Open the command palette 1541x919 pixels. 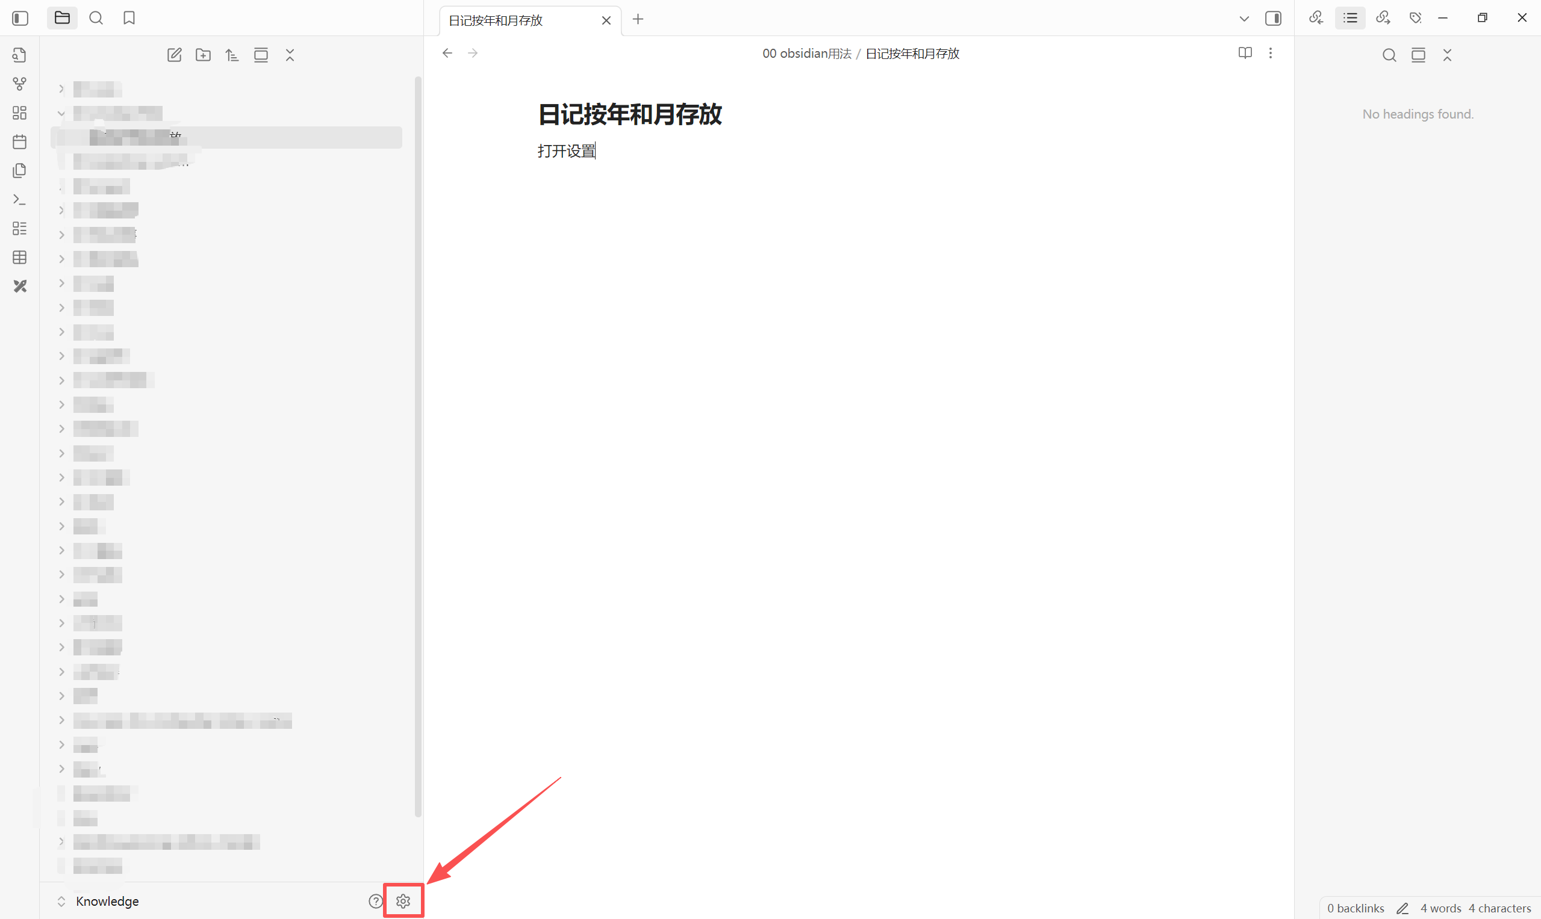tap(20, 199)
